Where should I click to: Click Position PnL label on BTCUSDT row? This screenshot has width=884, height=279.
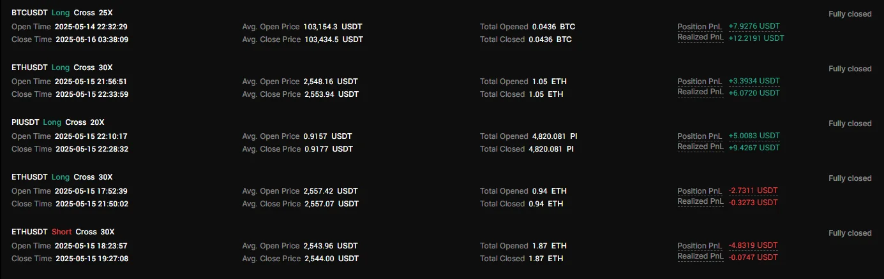pos(700,27)
